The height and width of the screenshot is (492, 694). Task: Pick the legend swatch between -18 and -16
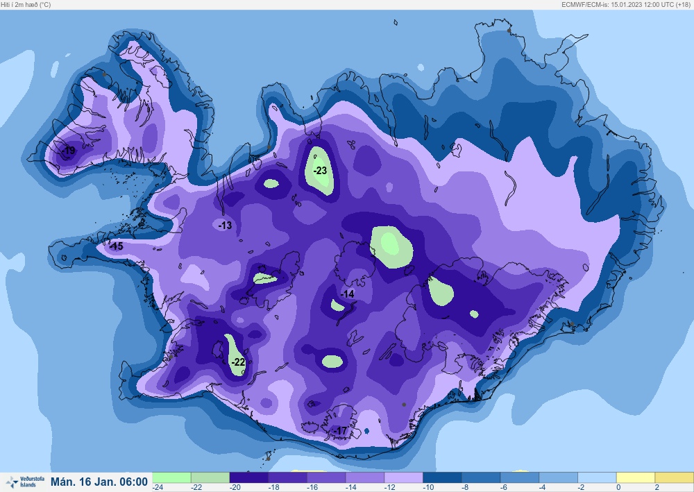[x=287, y=477]
